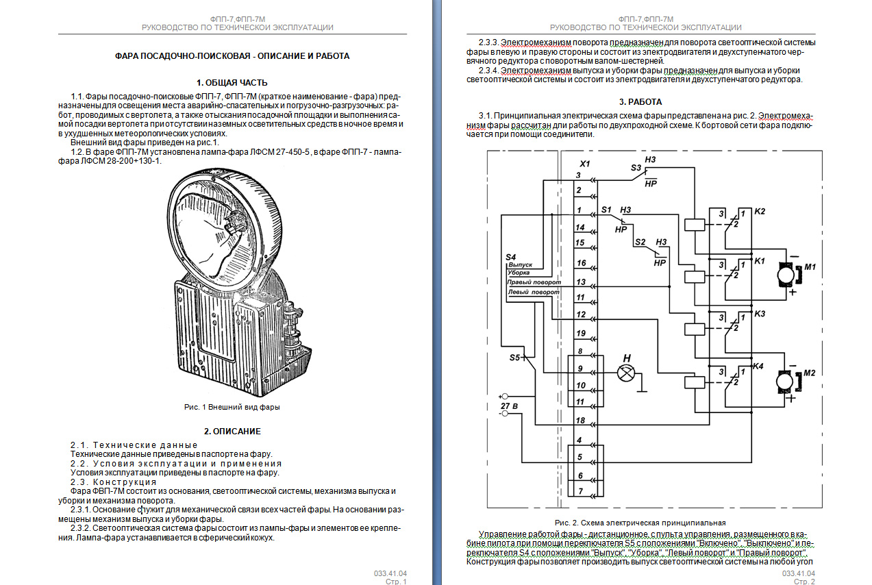
Task: Click the connector label "X1" in the schematic
Action: 584,165
